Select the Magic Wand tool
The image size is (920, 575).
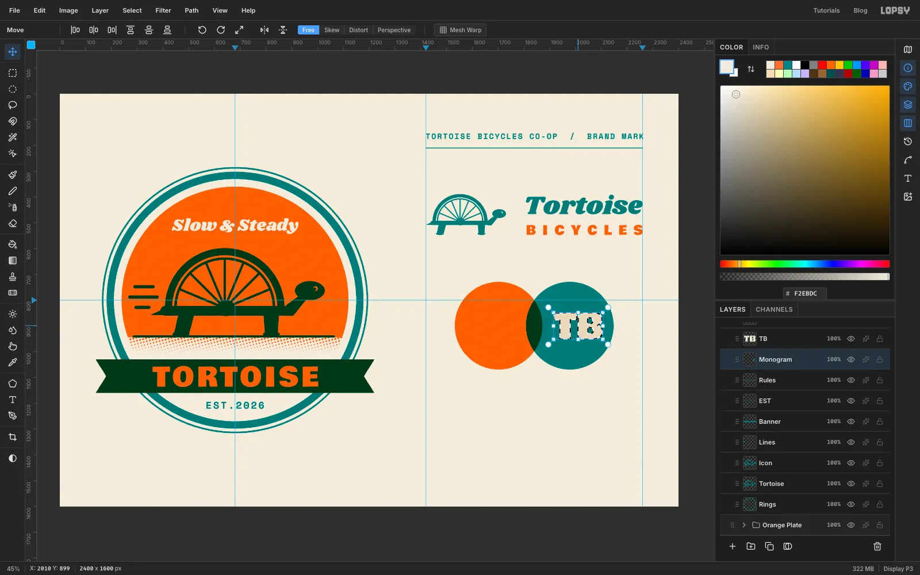pyautogui.click(x=13, y=137)
